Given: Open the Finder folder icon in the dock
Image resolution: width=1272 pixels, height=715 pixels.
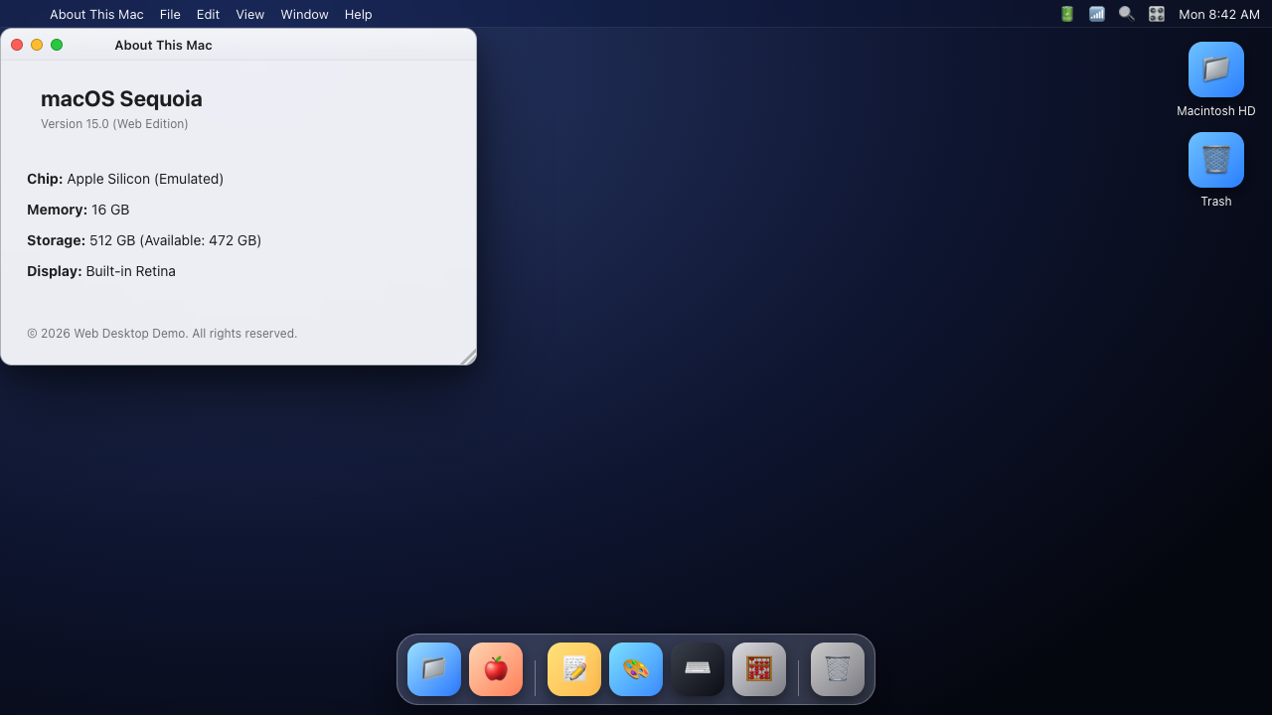Looking at the screenshot, I should [434, 669].
